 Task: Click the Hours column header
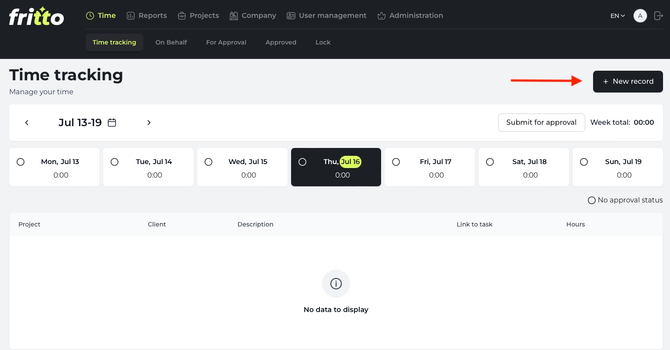pos(576,224)
